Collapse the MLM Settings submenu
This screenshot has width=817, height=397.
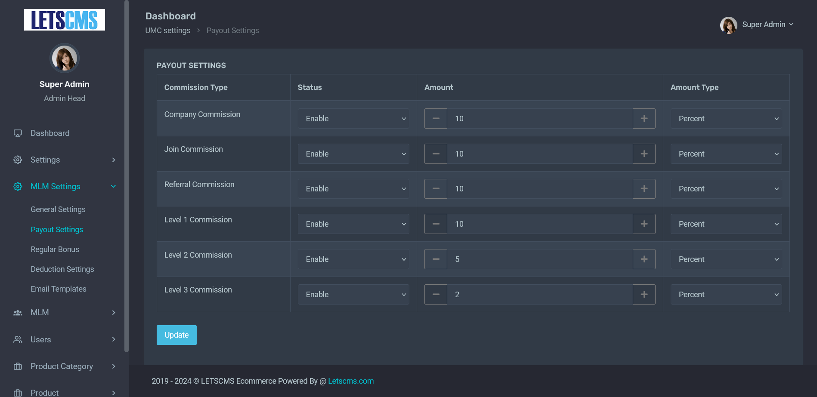point(113,186)
